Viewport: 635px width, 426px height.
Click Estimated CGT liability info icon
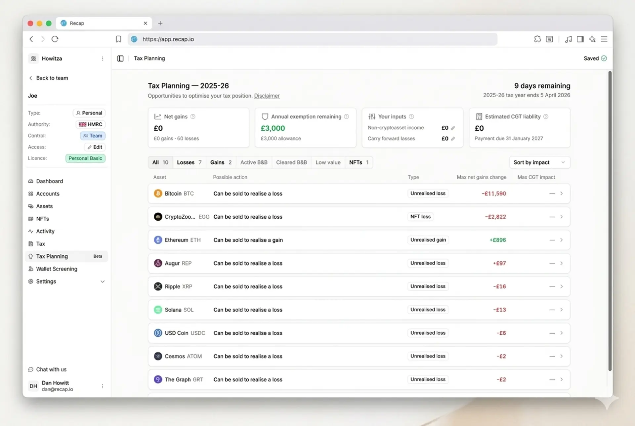click(546, 116)
